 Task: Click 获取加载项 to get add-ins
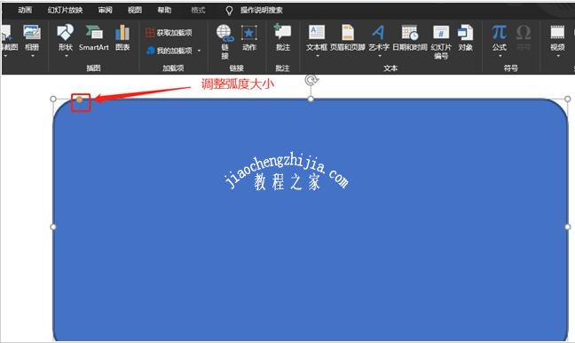pyautogui.click(x=169, y=33)
